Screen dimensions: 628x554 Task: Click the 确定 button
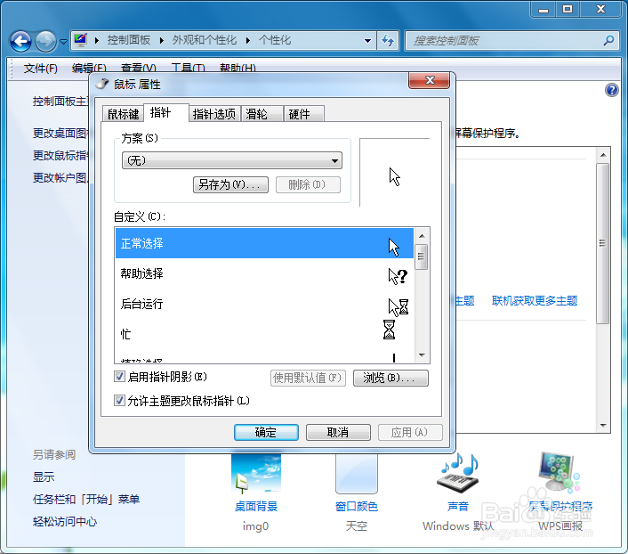(266, 433)
